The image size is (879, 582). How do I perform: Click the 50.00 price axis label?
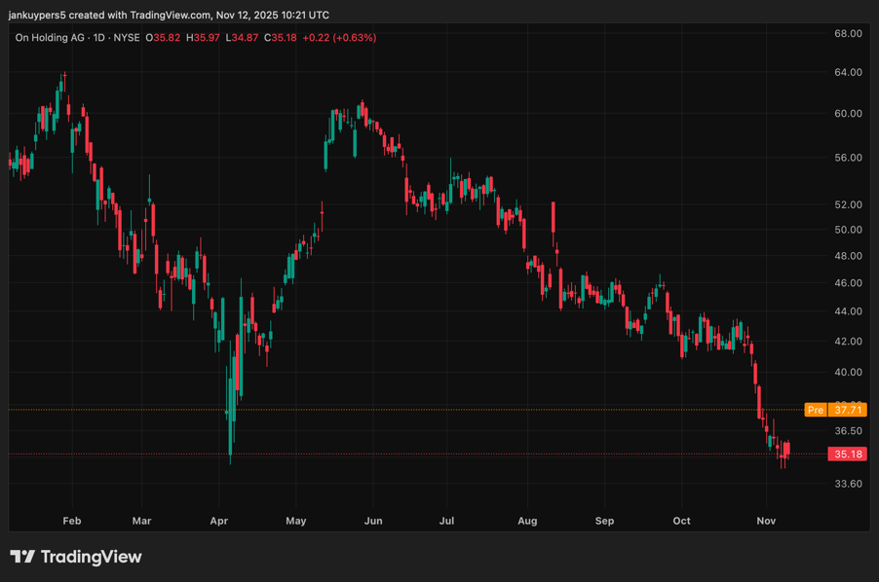pyautogui.click(x=848, y=230)
